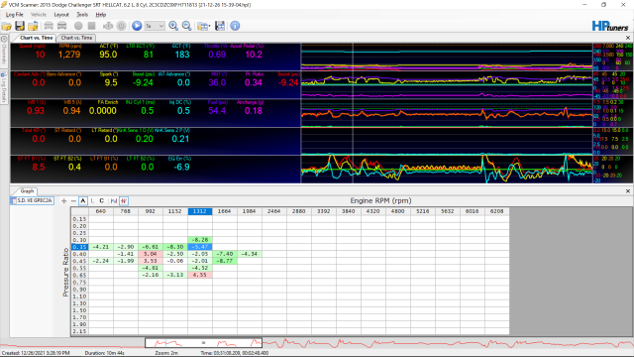The width and height of the screenshot is (634, 357).
Task: Select the highlighted cell -5.47
Action: coord(200,247)
